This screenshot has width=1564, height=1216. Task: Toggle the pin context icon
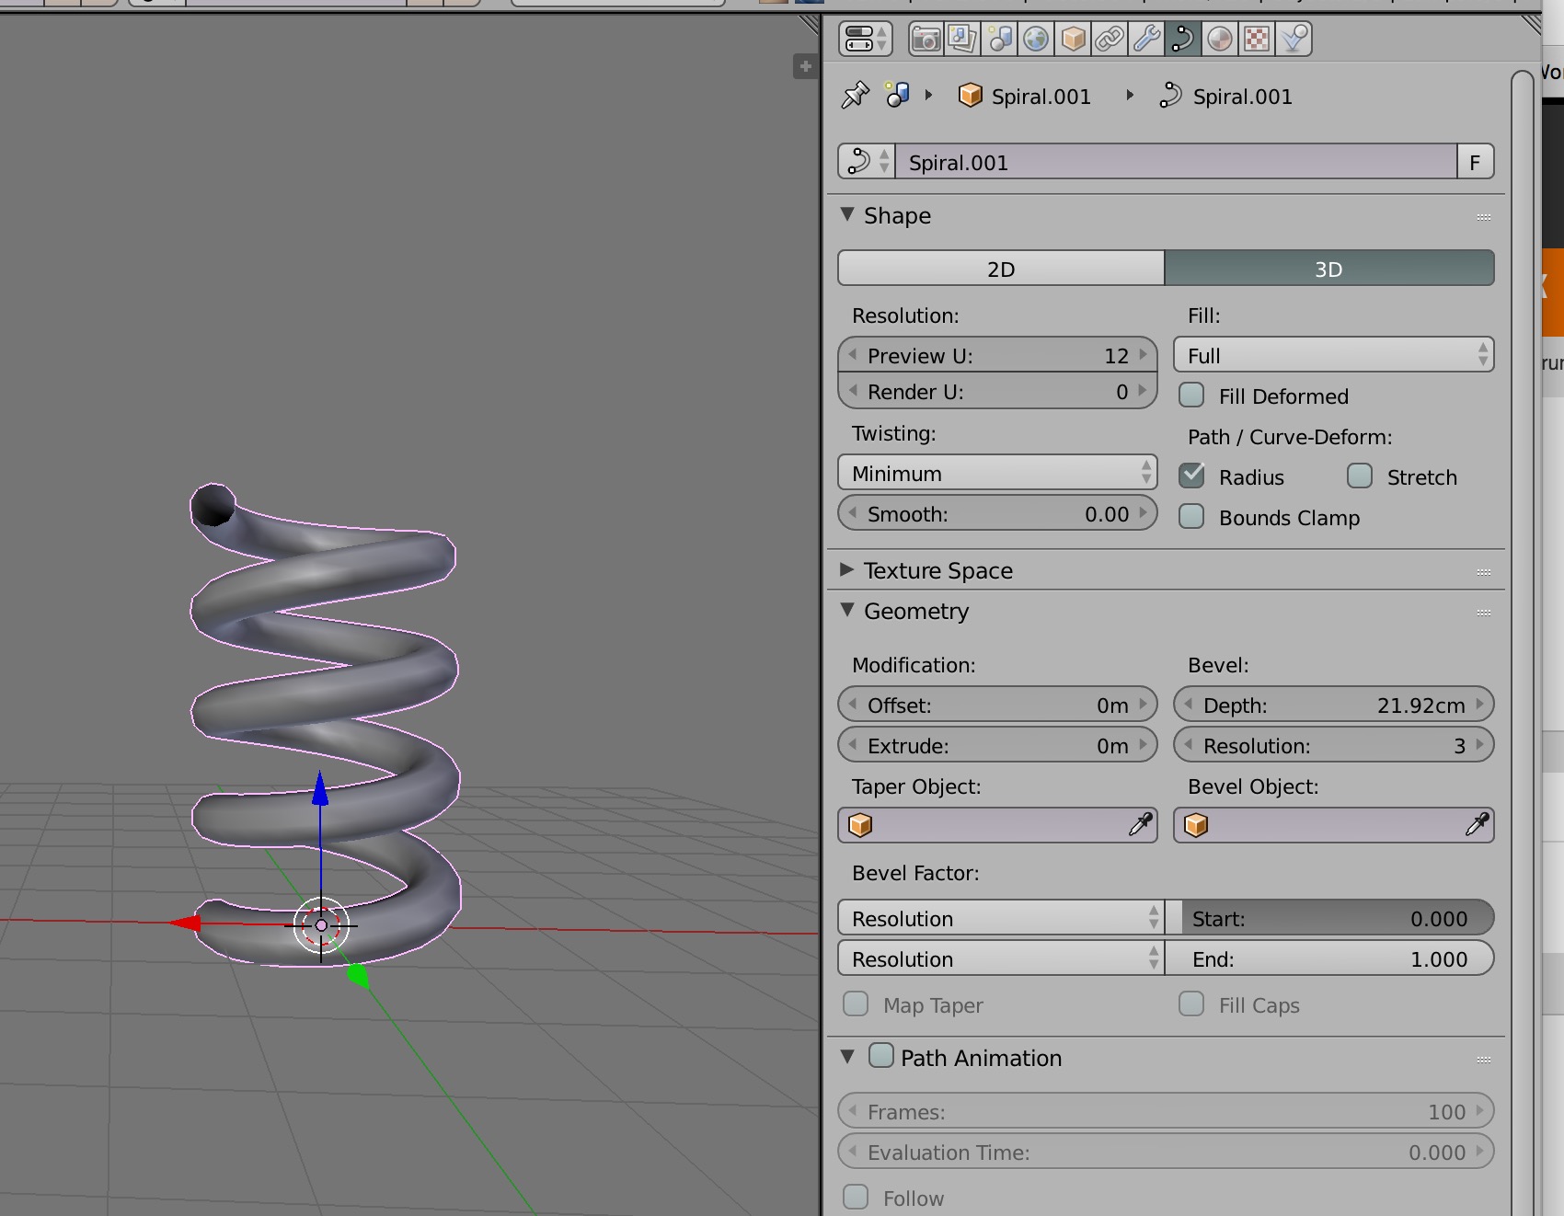855,95
